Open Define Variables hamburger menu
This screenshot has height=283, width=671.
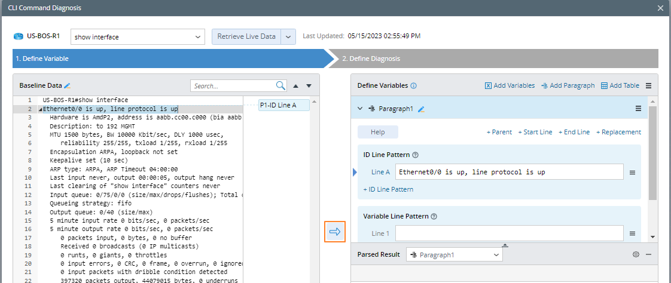[x=649, y=85]
